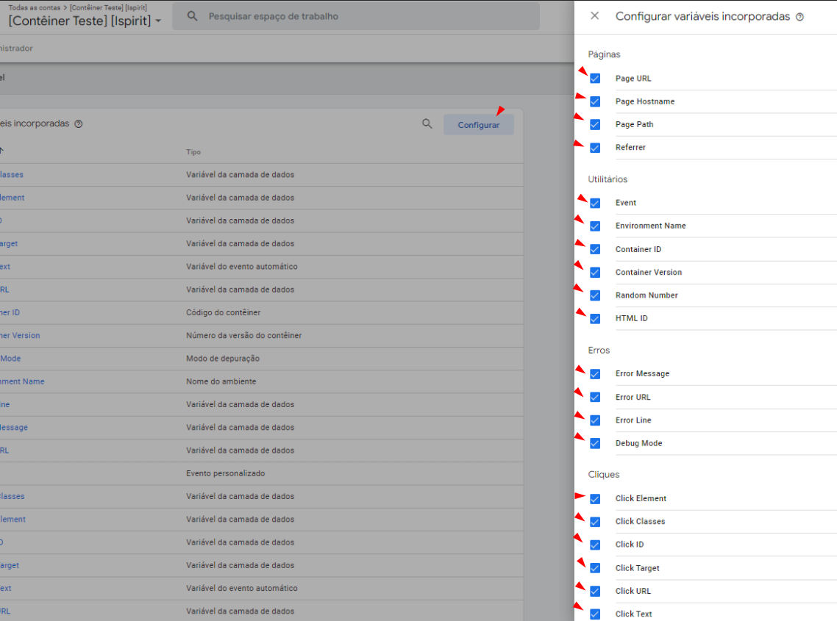Viewport: 837px width, 621px height.
Task: Toggle the HTML ID checkbox
Action: click(x=595, y=318)
